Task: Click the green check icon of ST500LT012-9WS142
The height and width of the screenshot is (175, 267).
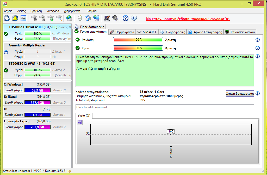Action: pyautogui.click(x=6, y=70)
